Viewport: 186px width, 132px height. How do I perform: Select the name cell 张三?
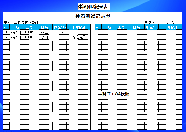[x=44, y=32]
